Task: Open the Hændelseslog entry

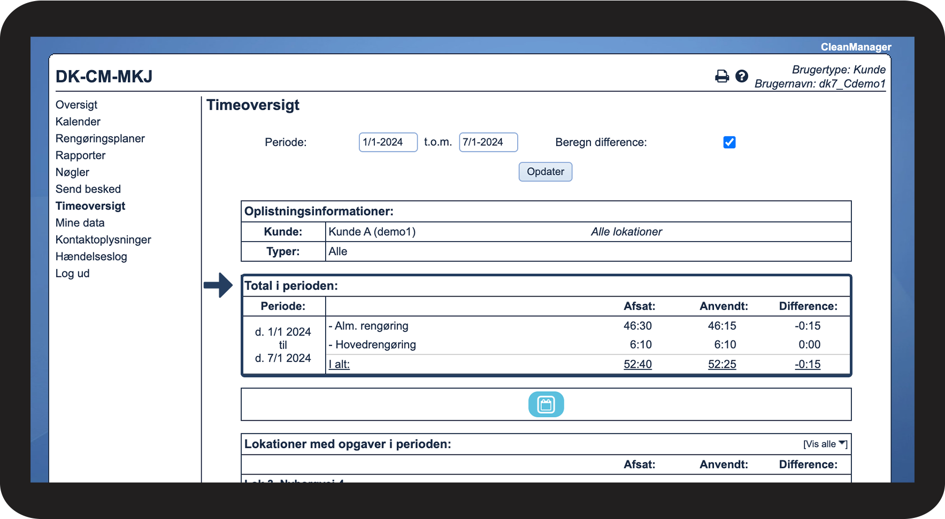Action: (91, 257)
